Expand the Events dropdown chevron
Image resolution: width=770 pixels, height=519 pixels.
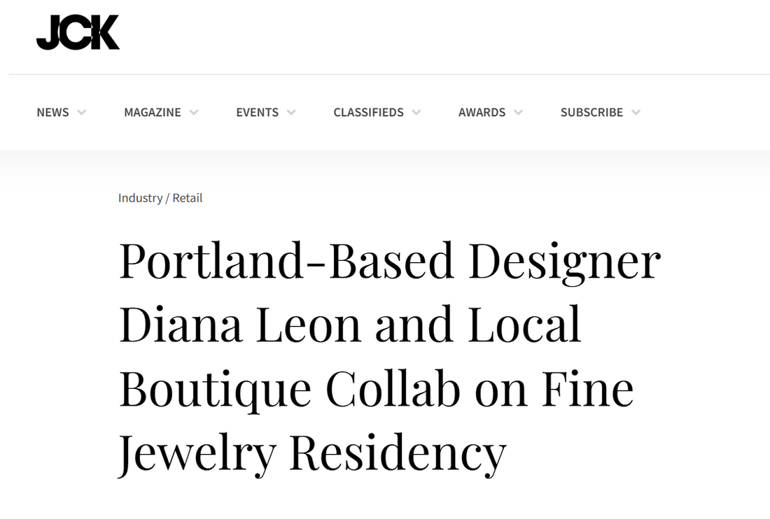coord(291,112)
